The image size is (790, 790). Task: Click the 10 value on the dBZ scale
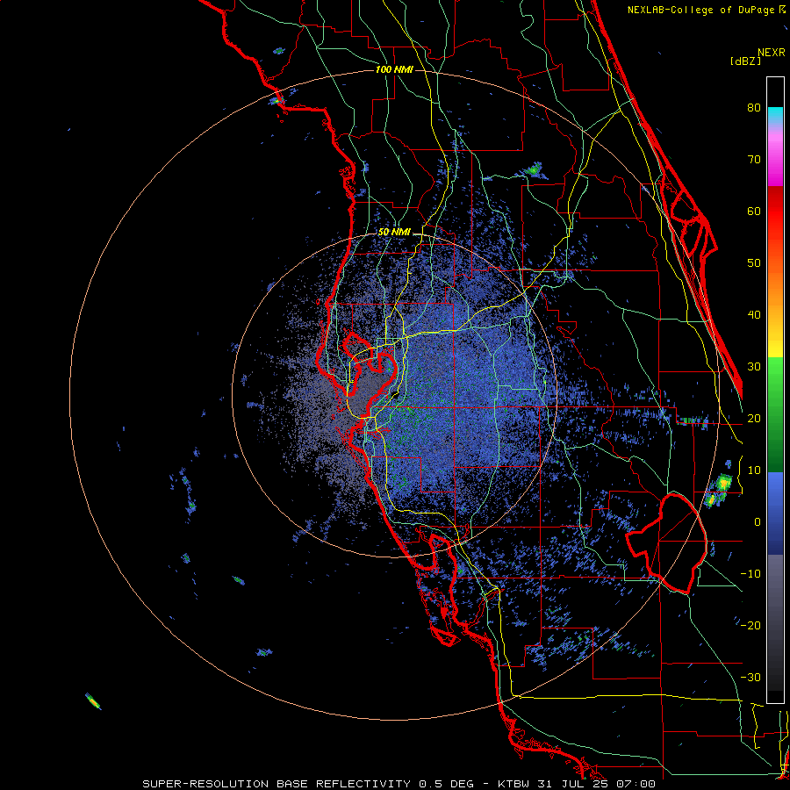click(754, 470)
